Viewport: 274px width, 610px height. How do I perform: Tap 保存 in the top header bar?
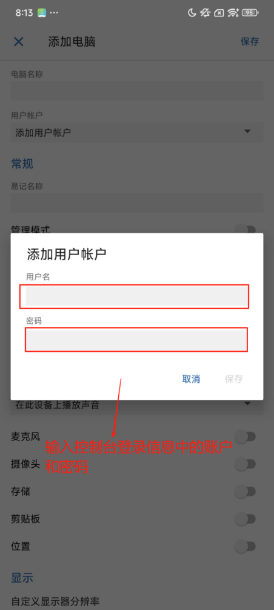pyautogui.click(x=250, y=42)
